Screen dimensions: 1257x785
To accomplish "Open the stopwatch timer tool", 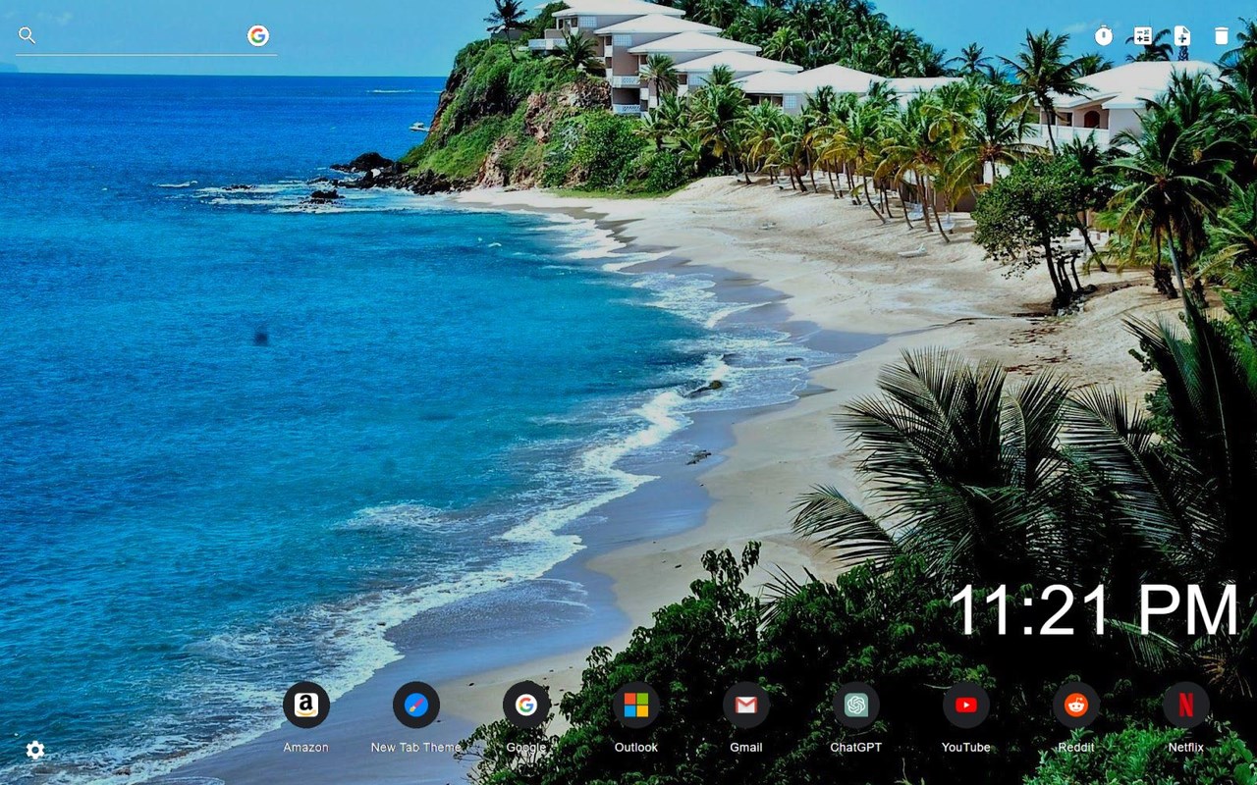I will coord(1104,36).
